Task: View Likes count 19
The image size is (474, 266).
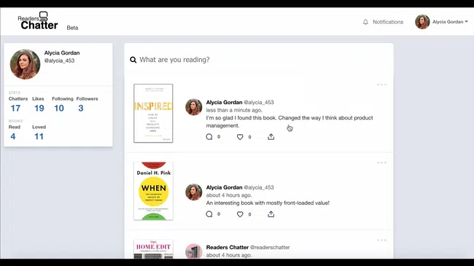Action: click(39, 108)
